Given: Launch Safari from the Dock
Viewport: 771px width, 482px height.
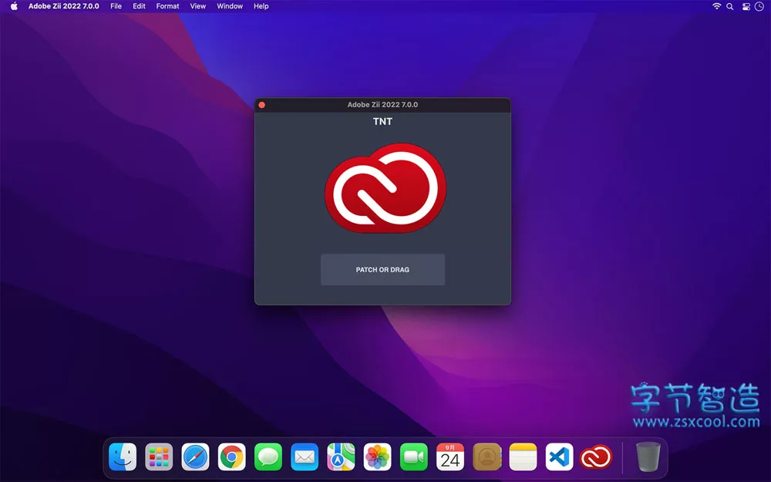Looking at the screenshot, I should (195, 457).
